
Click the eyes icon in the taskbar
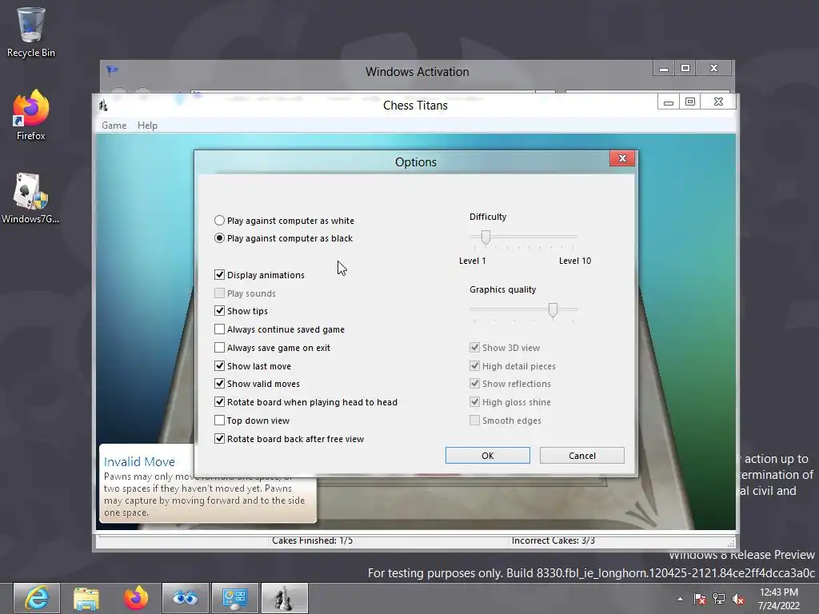185,598
